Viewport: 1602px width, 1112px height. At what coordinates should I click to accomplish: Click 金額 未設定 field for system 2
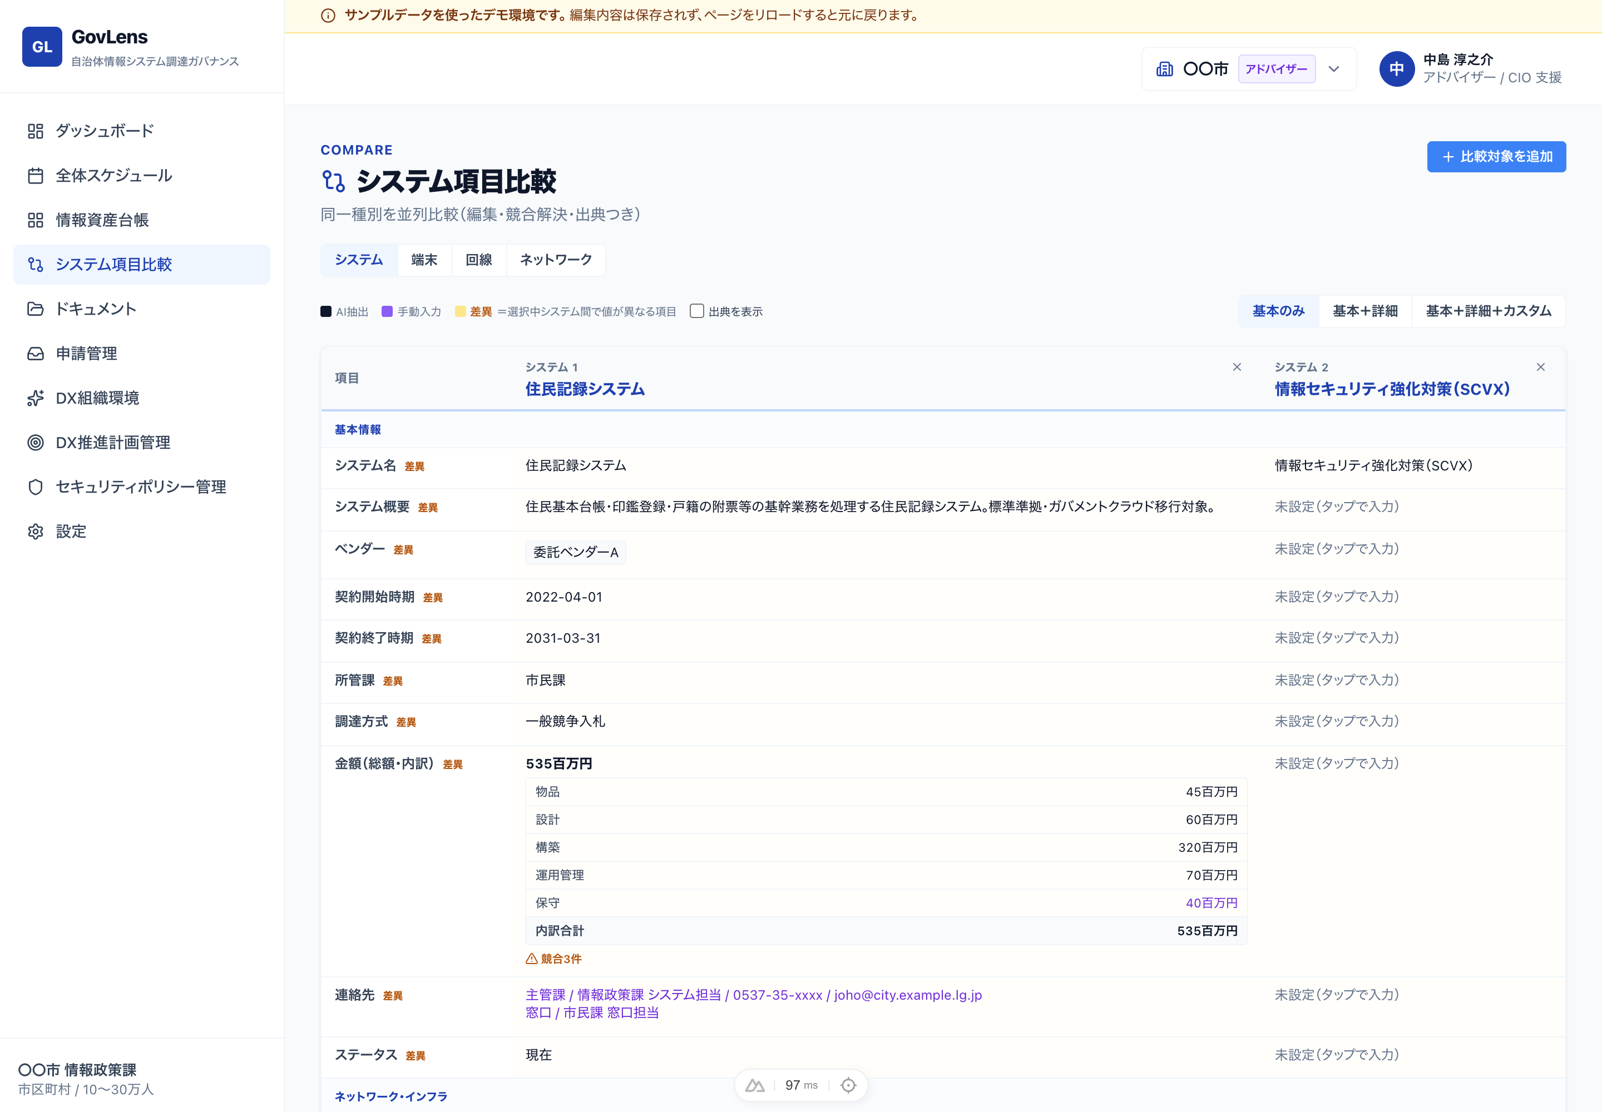coord(1337,763)
